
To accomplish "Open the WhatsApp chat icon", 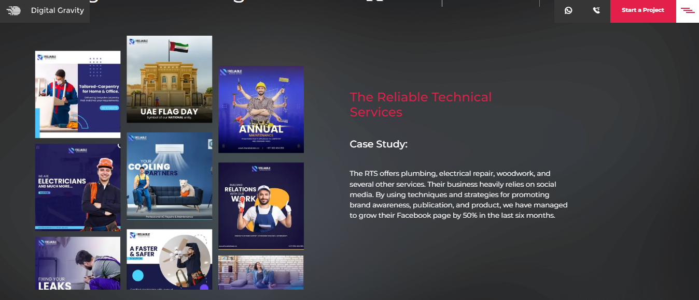I will pos(568,10).
